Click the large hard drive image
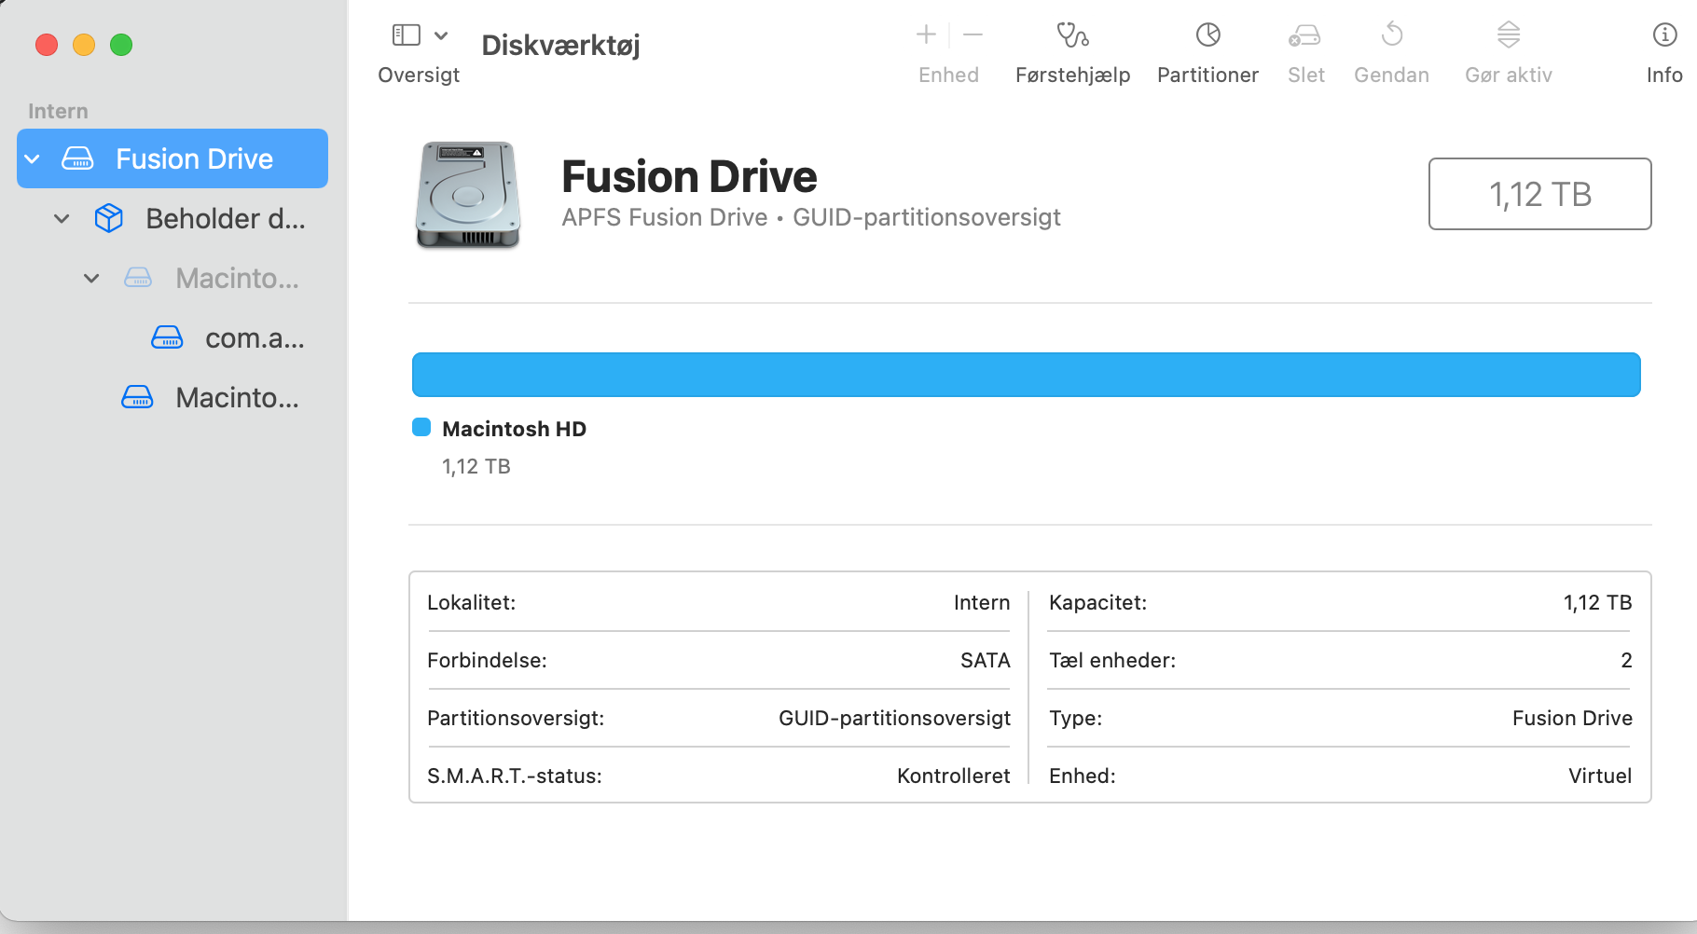This screenshot has width=1697, height=934. pos(467,195)
